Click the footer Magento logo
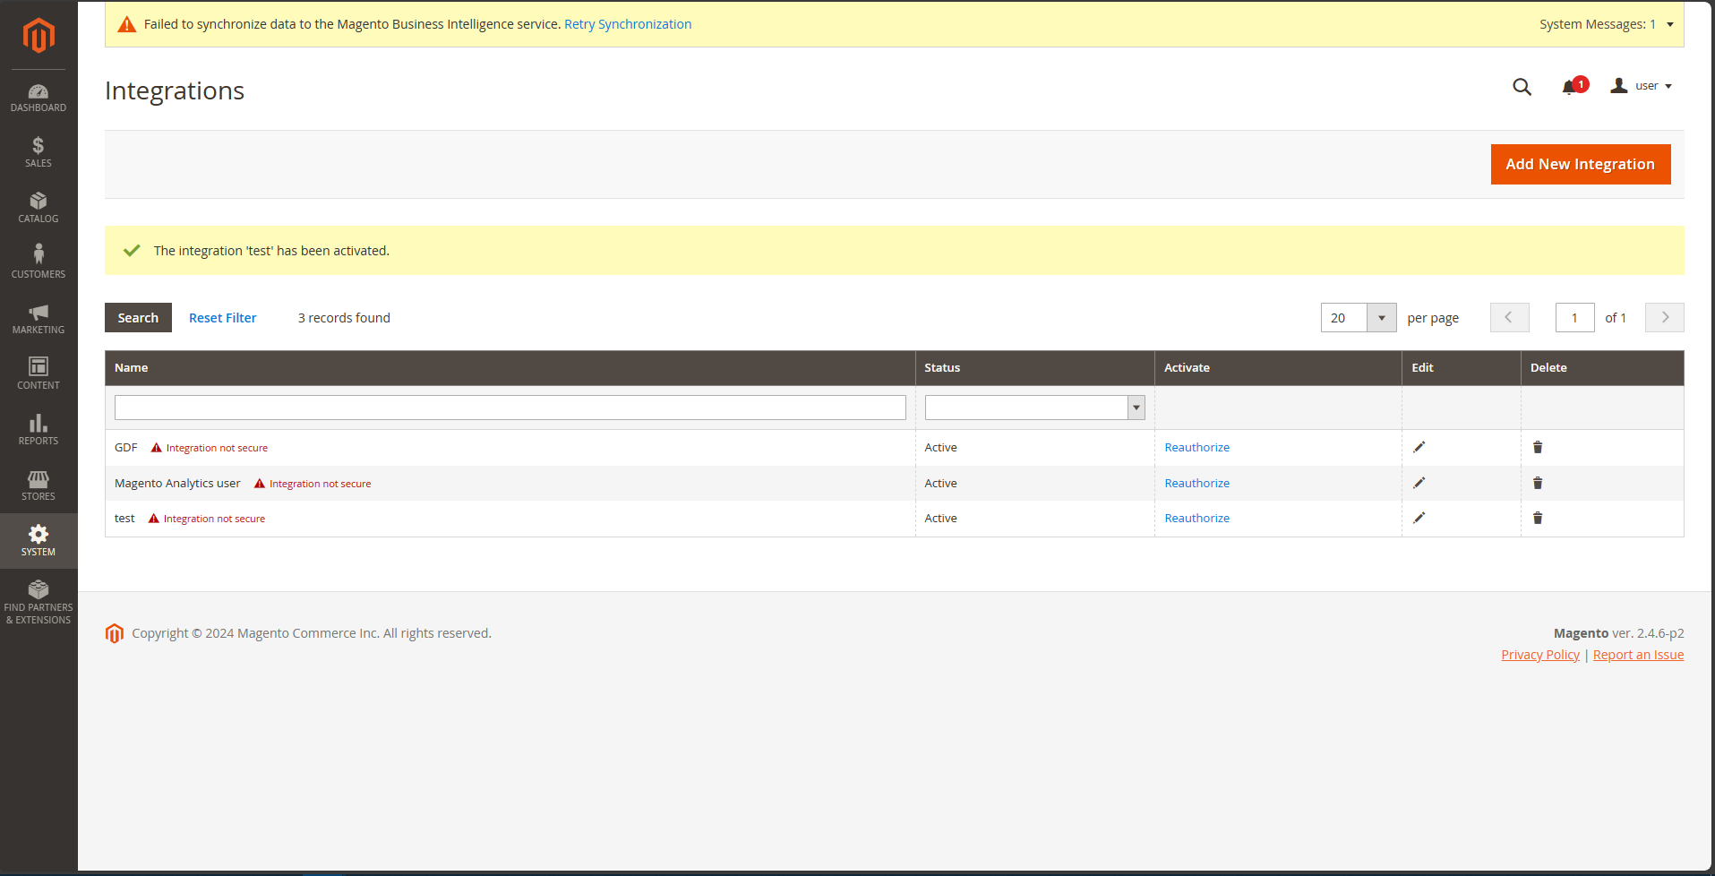 [x=115, y=633]
